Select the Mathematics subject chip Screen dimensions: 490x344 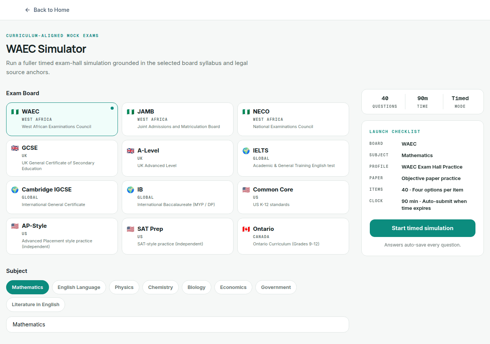(28, 287)
